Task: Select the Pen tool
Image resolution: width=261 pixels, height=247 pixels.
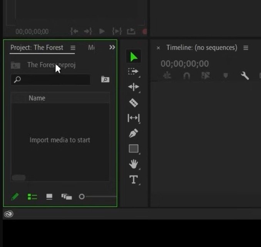Action: coord(133,133)
